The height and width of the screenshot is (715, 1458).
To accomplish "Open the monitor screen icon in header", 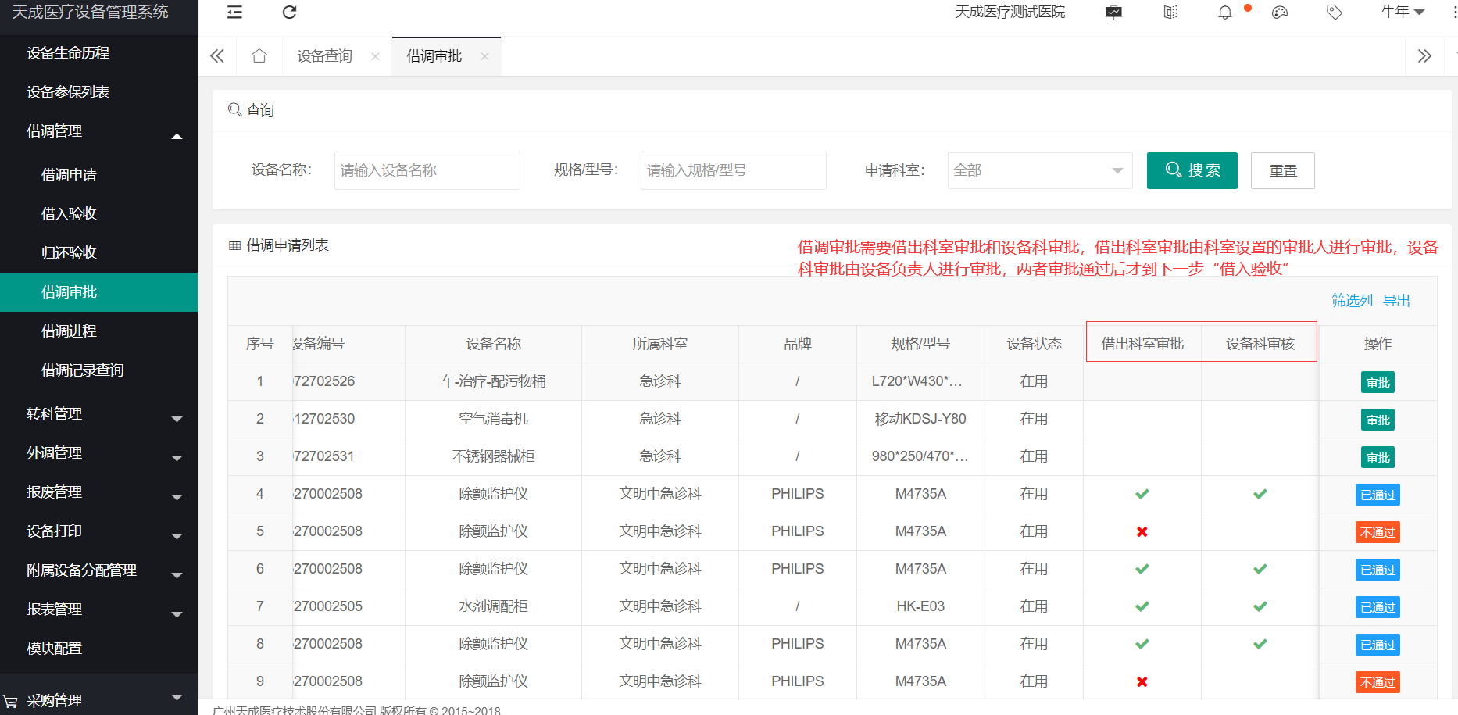I will [x=1114, y=12].
